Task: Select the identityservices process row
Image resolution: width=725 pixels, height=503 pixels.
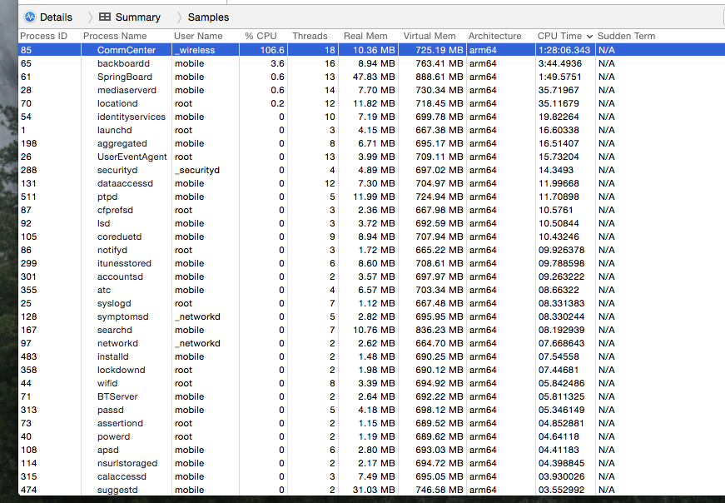Action: [x=371, y=117]
